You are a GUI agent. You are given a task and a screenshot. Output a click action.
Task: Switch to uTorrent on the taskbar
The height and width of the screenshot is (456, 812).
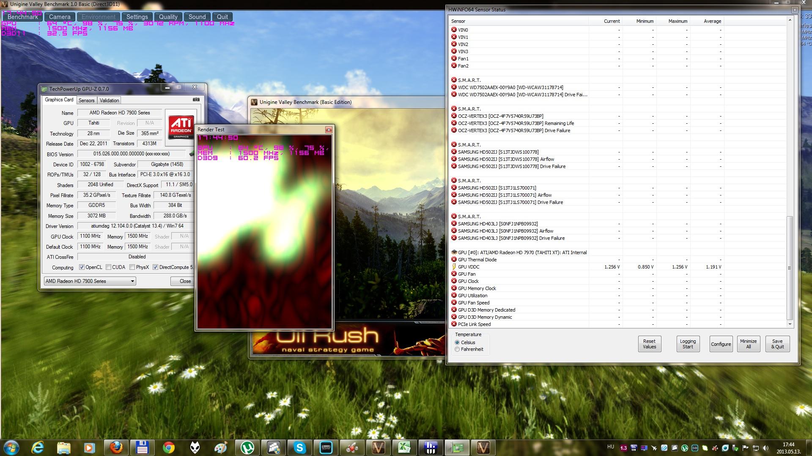247,447
